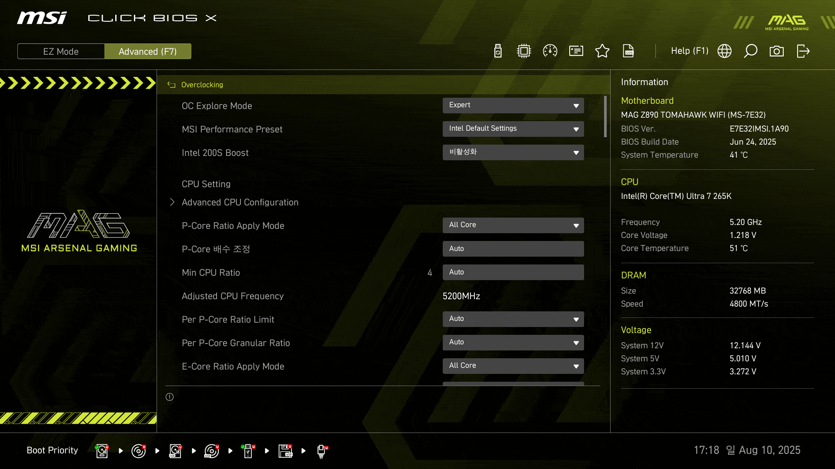This screenshot has width=835, height=469.
Task: Select the USB CD/DVD boot device icon
Action: [x=212, y=451]
